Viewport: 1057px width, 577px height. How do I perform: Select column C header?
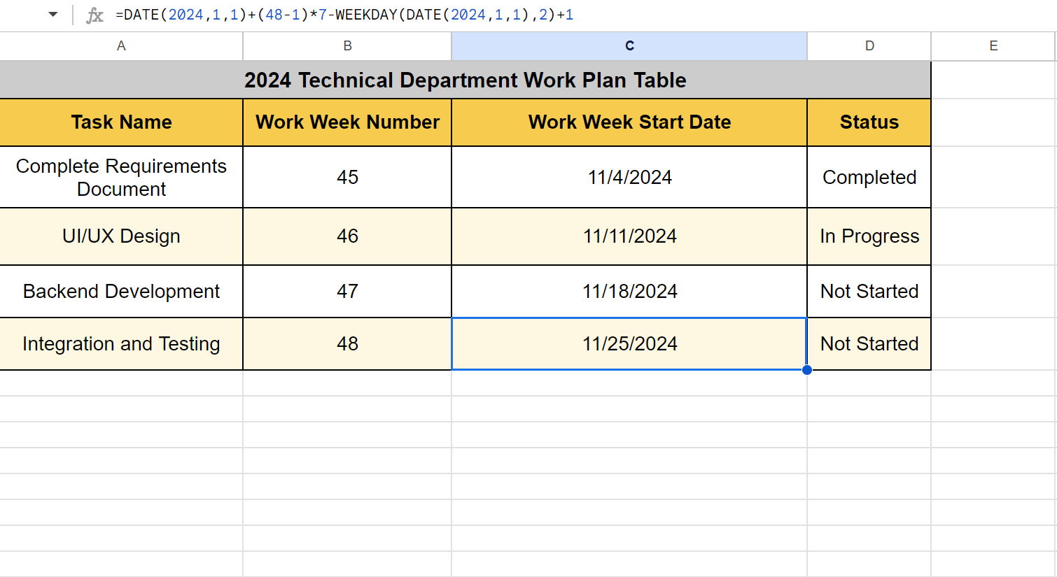tap(629, 46)
